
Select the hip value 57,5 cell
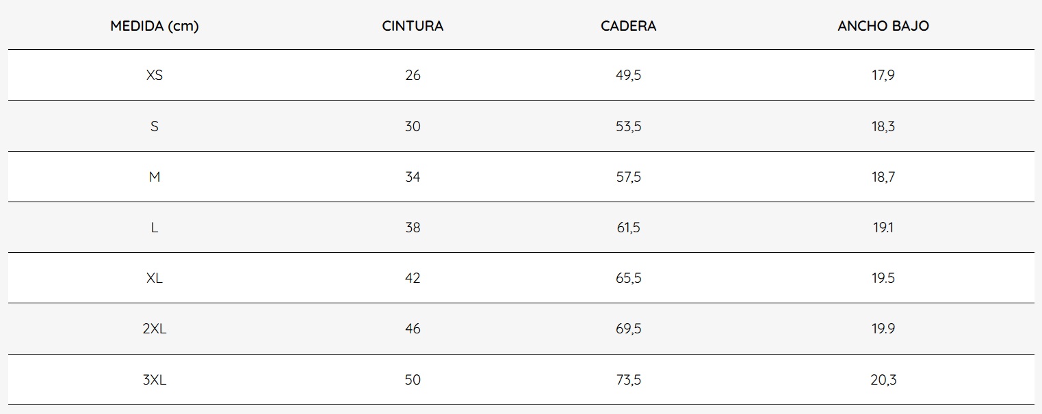pos(628,177)
